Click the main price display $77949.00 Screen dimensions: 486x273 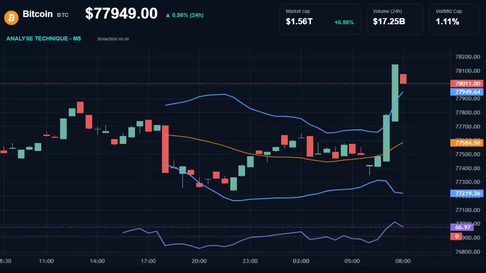click(122, 13)
